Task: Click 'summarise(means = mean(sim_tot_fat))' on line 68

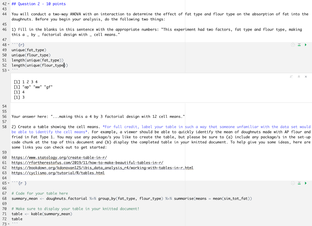Action: pyautogui.click(x=213, y=199)
